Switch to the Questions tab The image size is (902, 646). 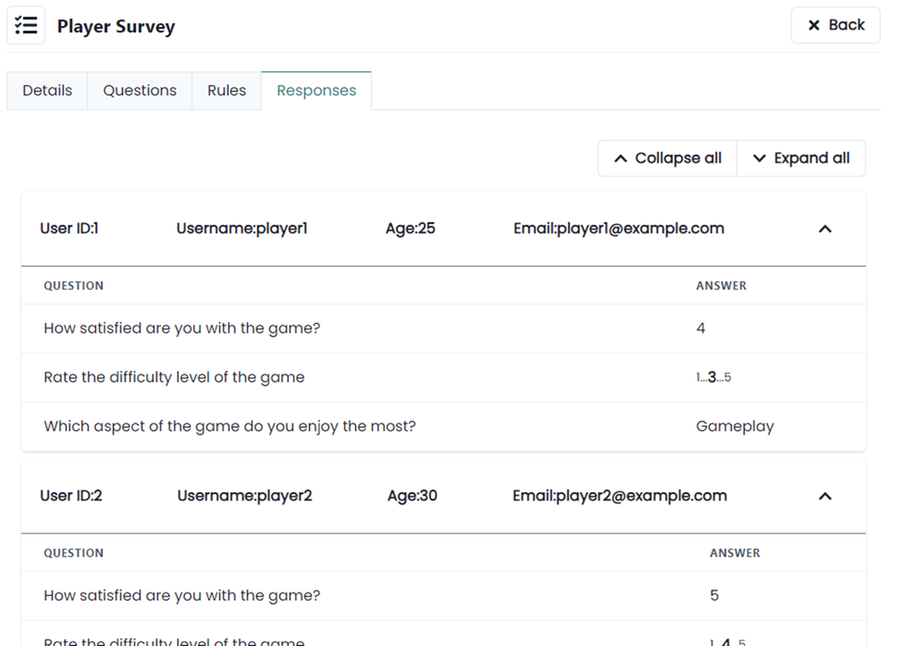(x=139, y=90)
